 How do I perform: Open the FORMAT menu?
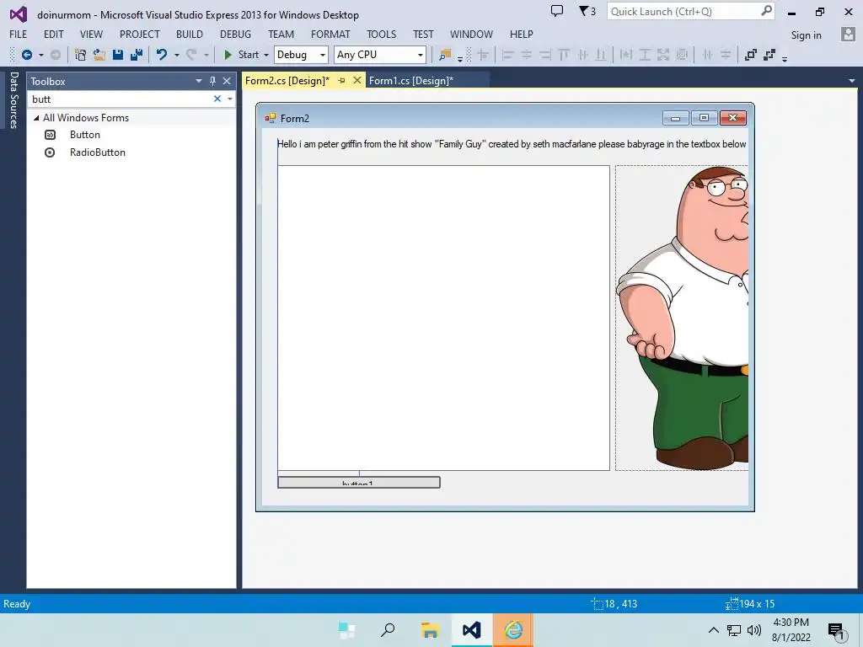[x=330, y=34]
